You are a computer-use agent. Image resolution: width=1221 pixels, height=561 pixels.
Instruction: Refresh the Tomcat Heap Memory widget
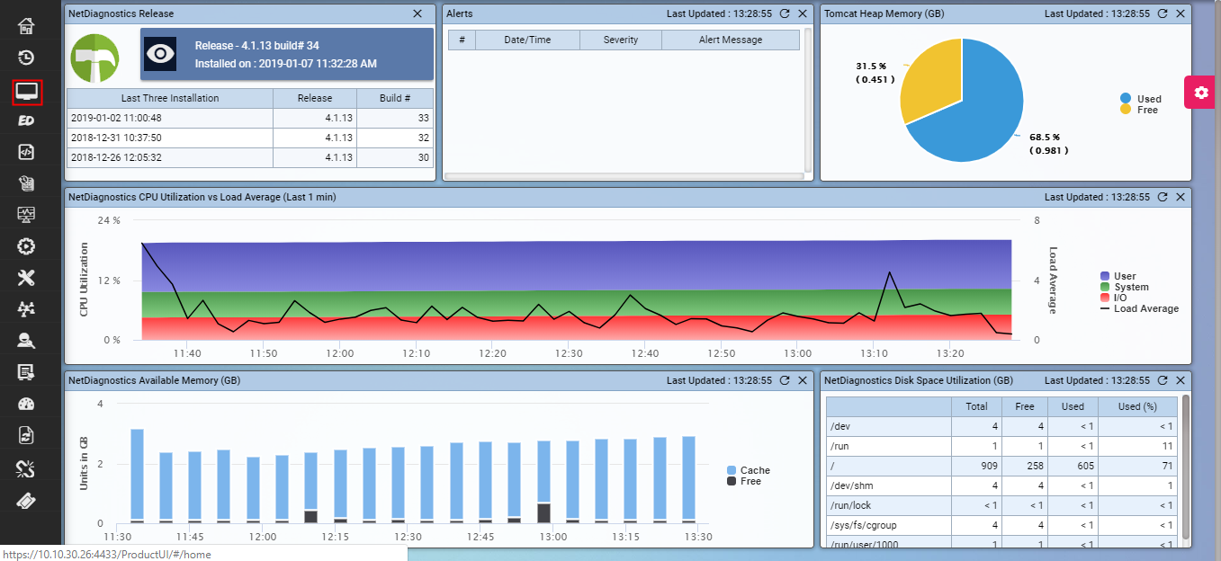1163,14
